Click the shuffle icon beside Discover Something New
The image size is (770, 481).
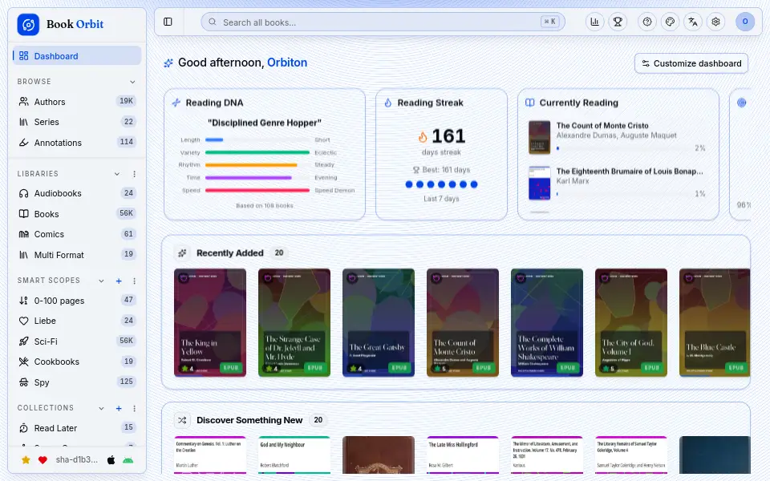tap(182, 420)
